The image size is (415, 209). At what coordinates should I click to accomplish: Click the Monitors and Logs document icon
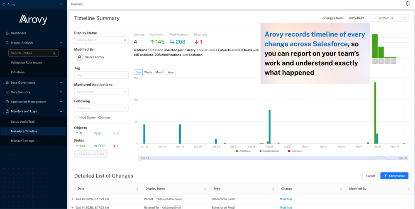point(7,112)
